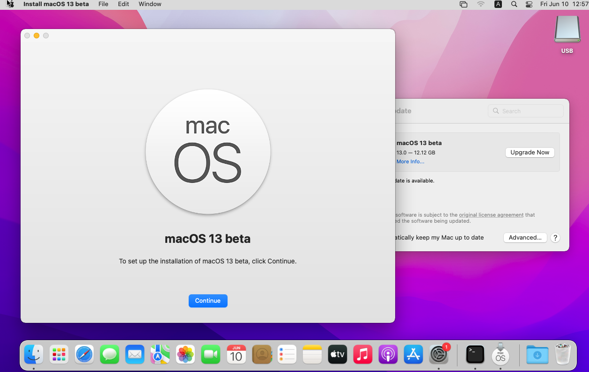589x372 pixels.
Task: Open Finder from the Dock
Action: (34, 355)
